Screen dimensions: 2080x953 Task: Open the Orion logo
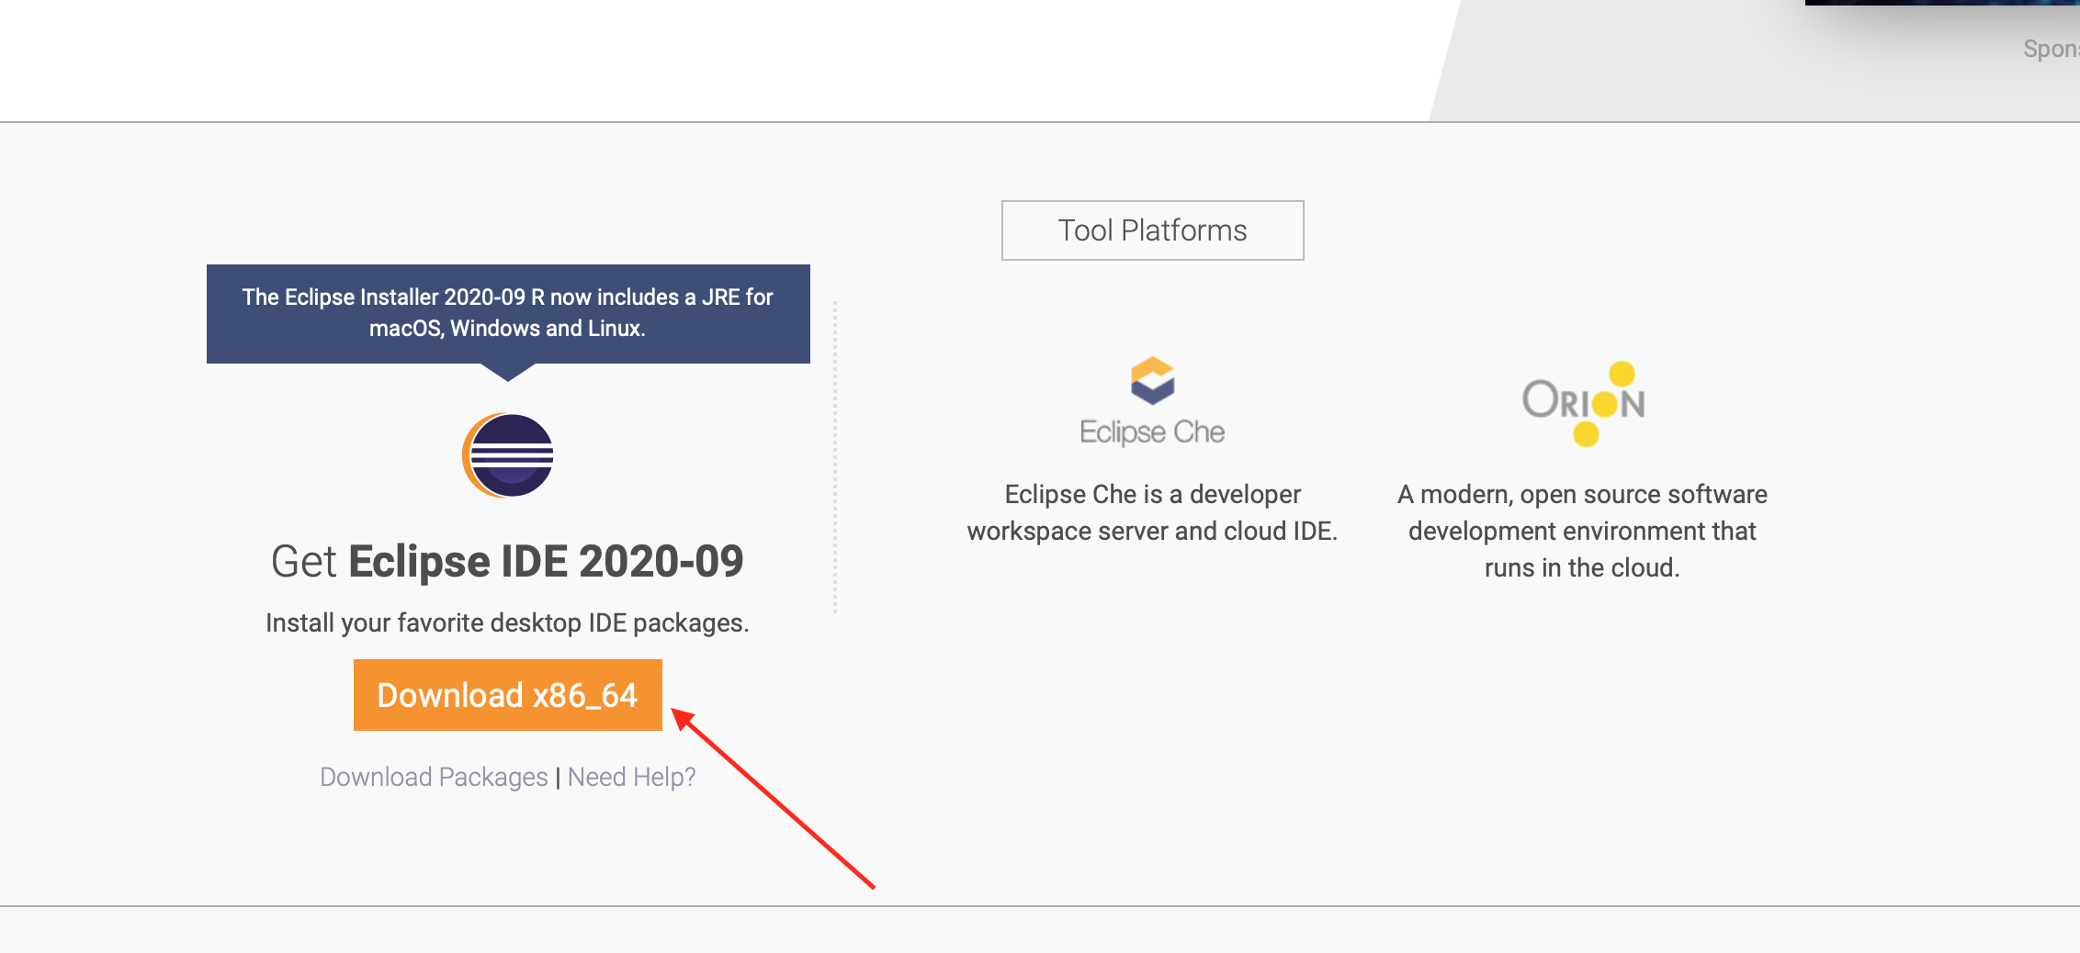coord(1584,403)
